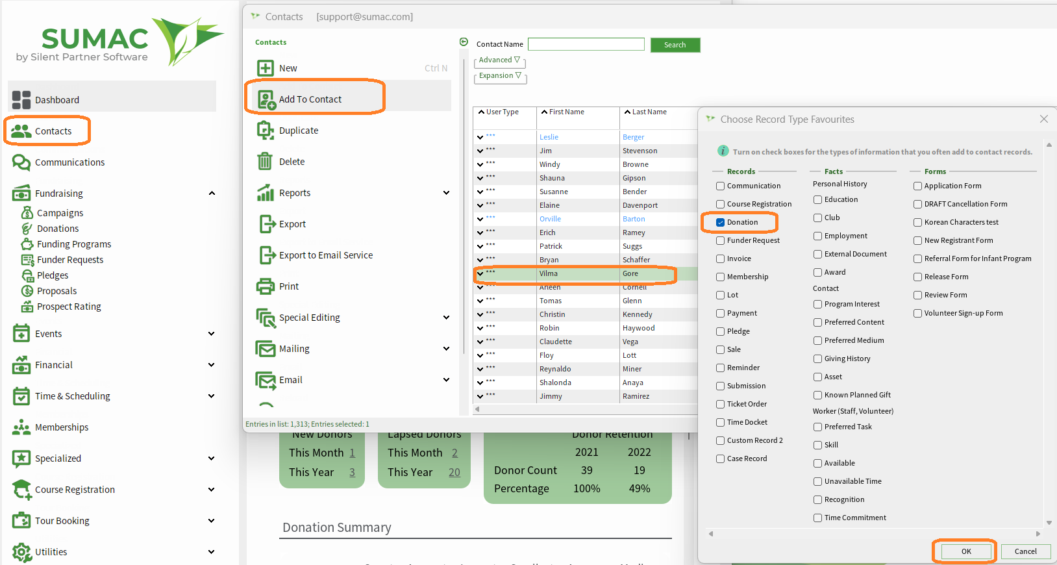
Task: Open Prospect Rating icon
Action: (x=27, y=307)
